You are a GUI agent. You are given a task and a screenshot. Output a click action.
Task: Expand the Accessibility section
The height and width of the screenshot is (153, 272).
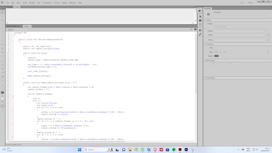pyautogui.click(x=205, y=78)
